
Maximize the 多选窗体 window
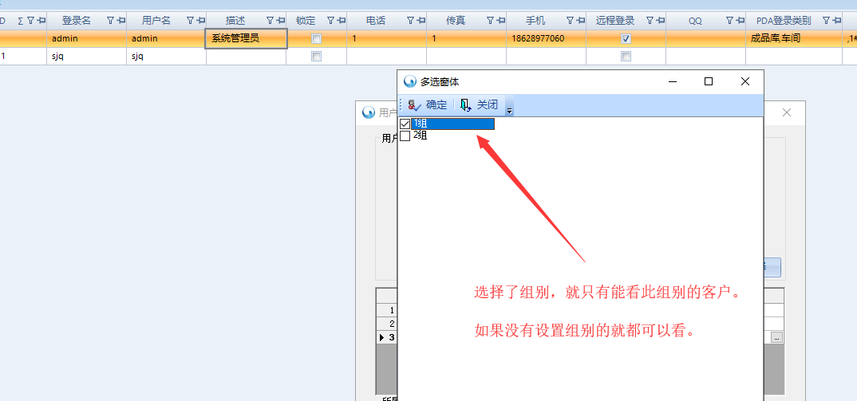(x=708, y=81)
